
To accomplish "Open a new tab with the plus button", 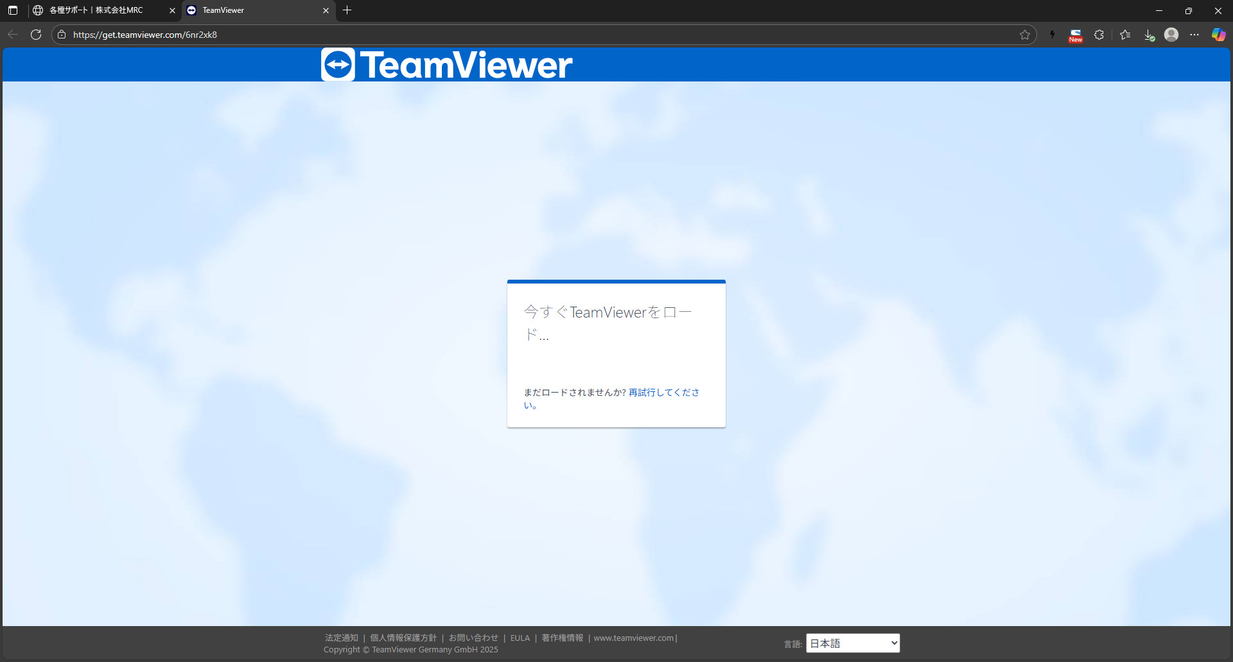I will click(x=347, y=10).
